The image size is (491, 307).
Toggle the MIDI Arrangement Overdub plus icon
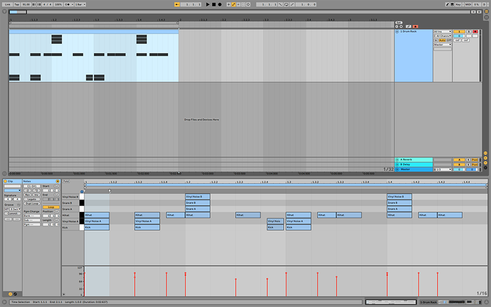pos(229,4)
